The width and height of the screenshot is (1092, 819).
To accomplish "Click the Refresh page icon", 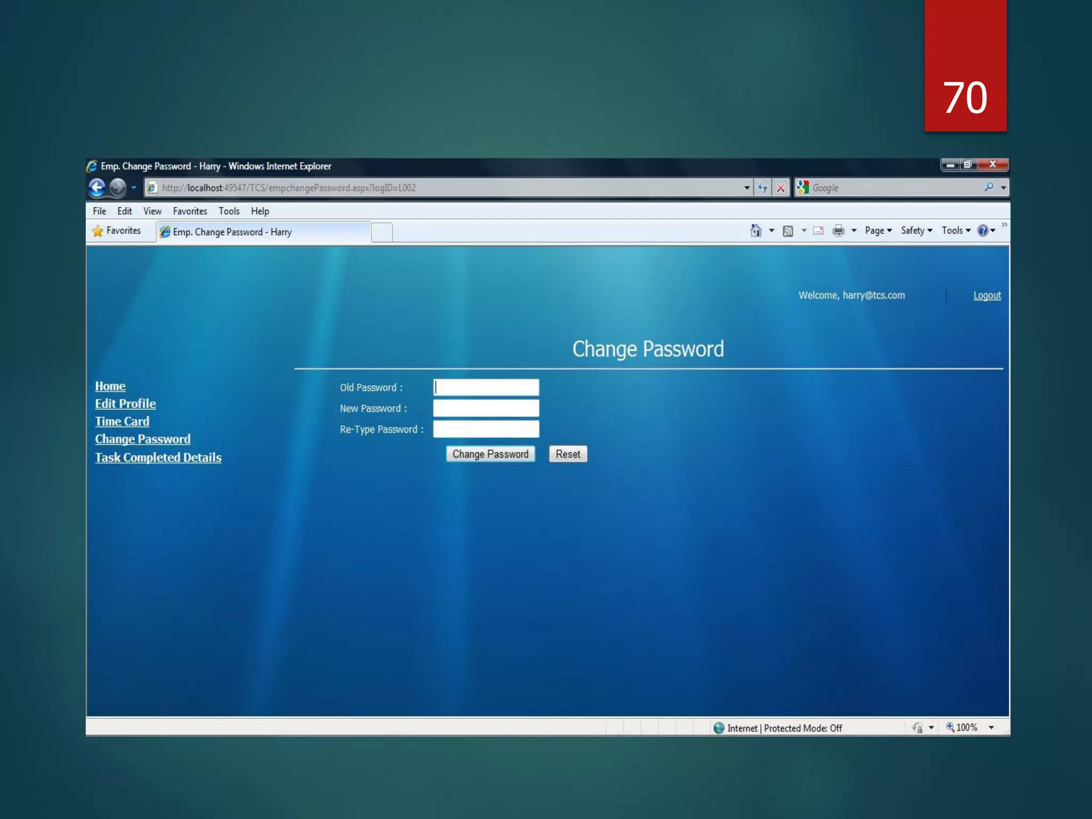I will point(763,188).
